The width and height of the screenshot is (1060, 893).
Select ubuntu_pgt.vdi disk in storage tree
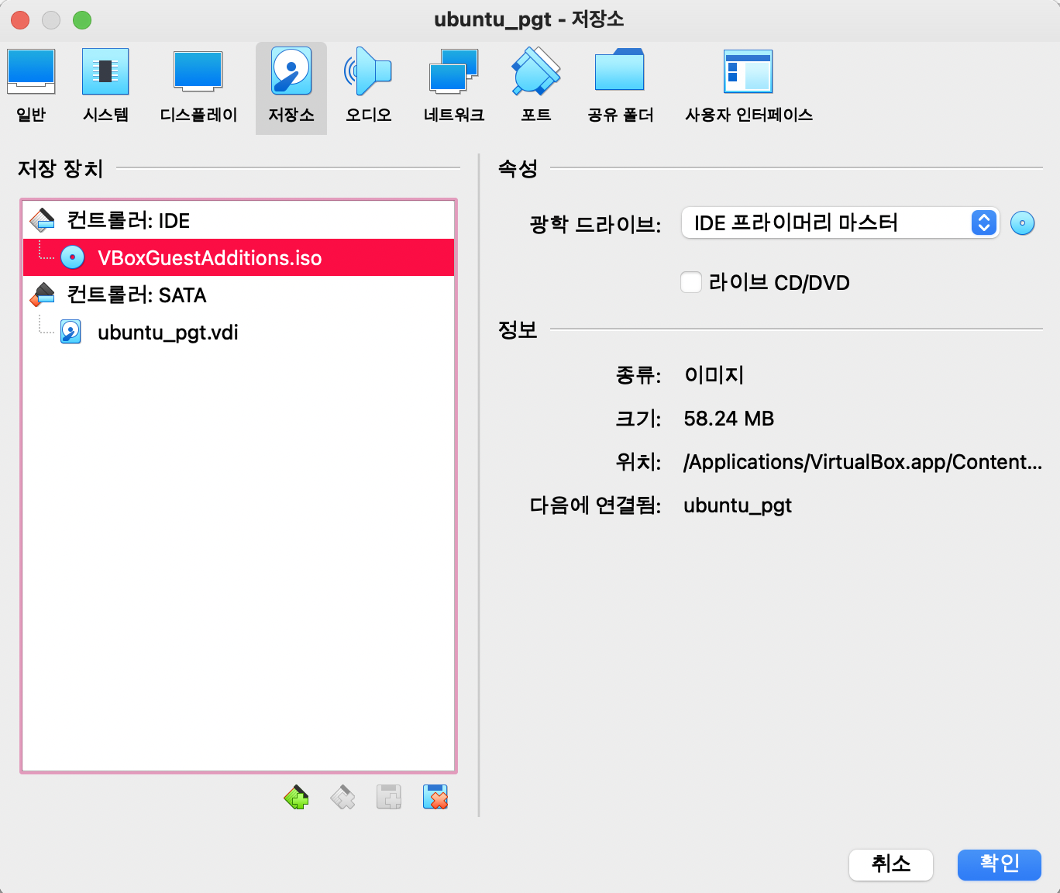[239, 332]
